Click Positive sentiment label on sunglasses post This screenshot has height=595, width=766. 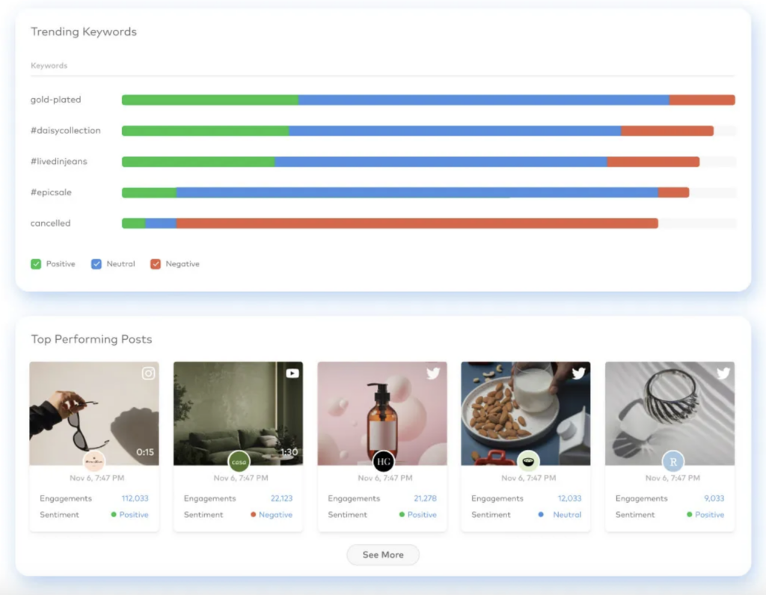pyautogui.click(x=134, y=515)
